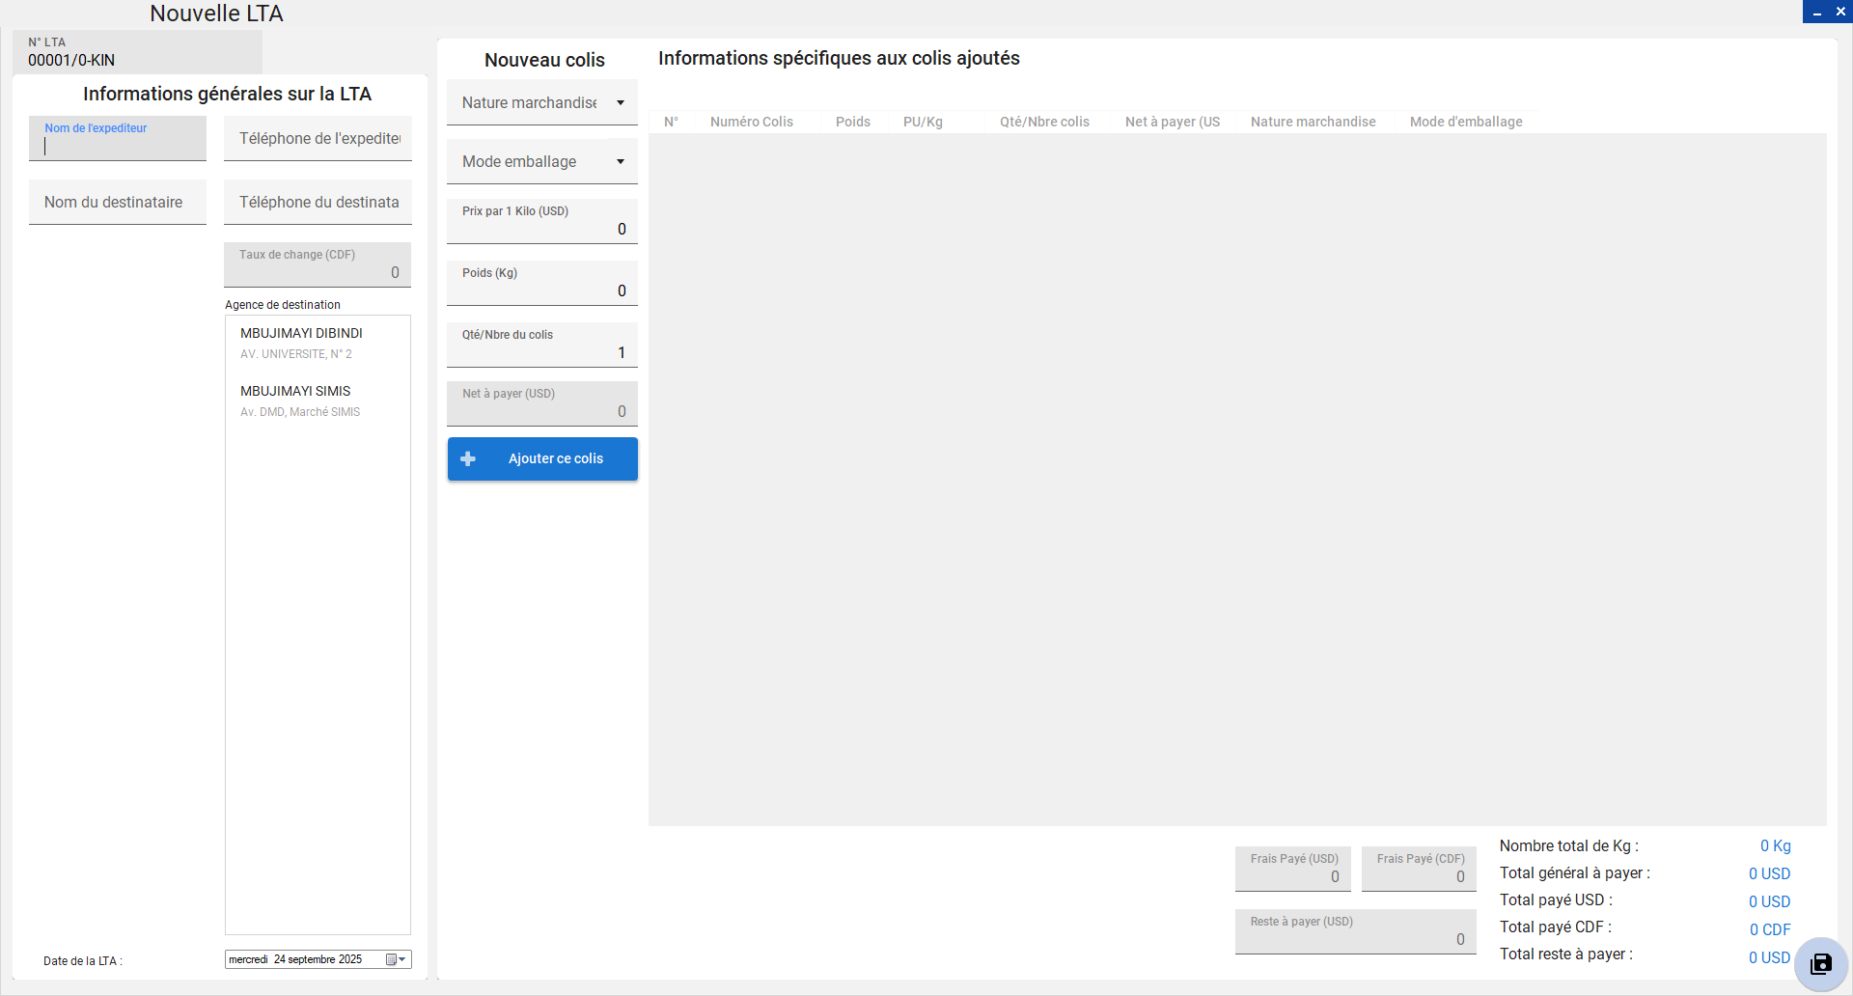Screen dimensions: 1853x996
Task: Click the Qté/Nbre du colis field
Action: coord(541,352)
